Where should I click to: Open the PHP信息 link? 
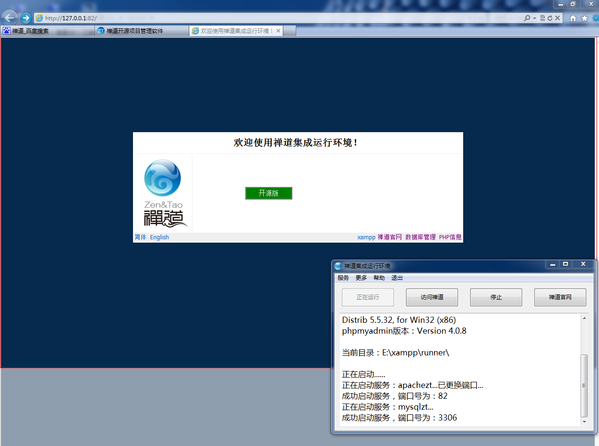pos(450,237)
